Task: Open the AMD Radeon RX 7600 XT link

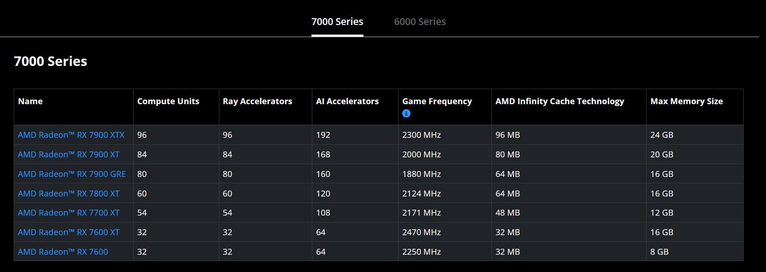Action: pos(68,232)
